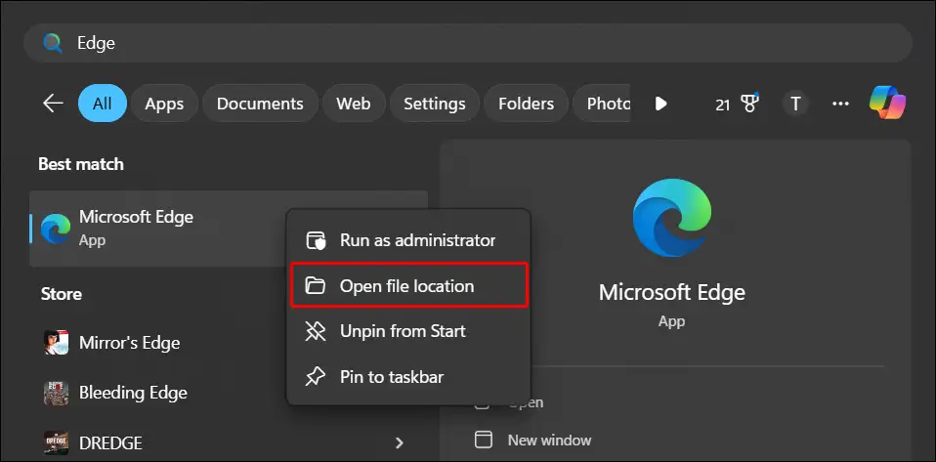Click the Run as administrator shield icon
Screen dimensions: 936x462
pos(316,240)
